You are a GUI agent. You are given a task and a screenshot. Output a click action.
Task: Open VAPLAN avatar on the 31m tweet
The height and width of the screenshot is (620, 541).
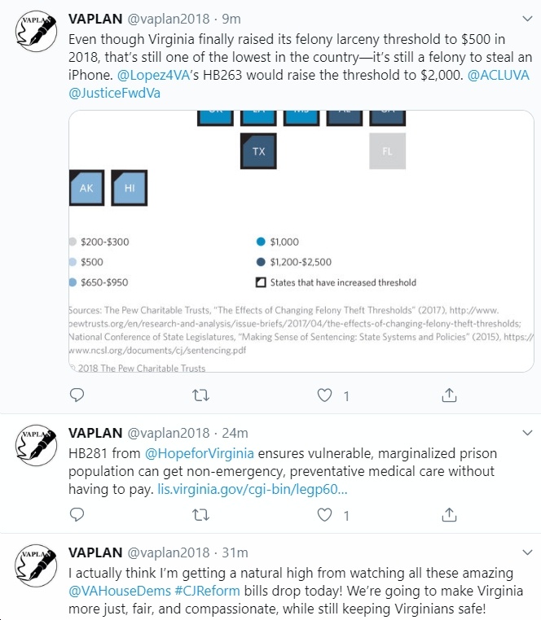click(x=36, y=565)
